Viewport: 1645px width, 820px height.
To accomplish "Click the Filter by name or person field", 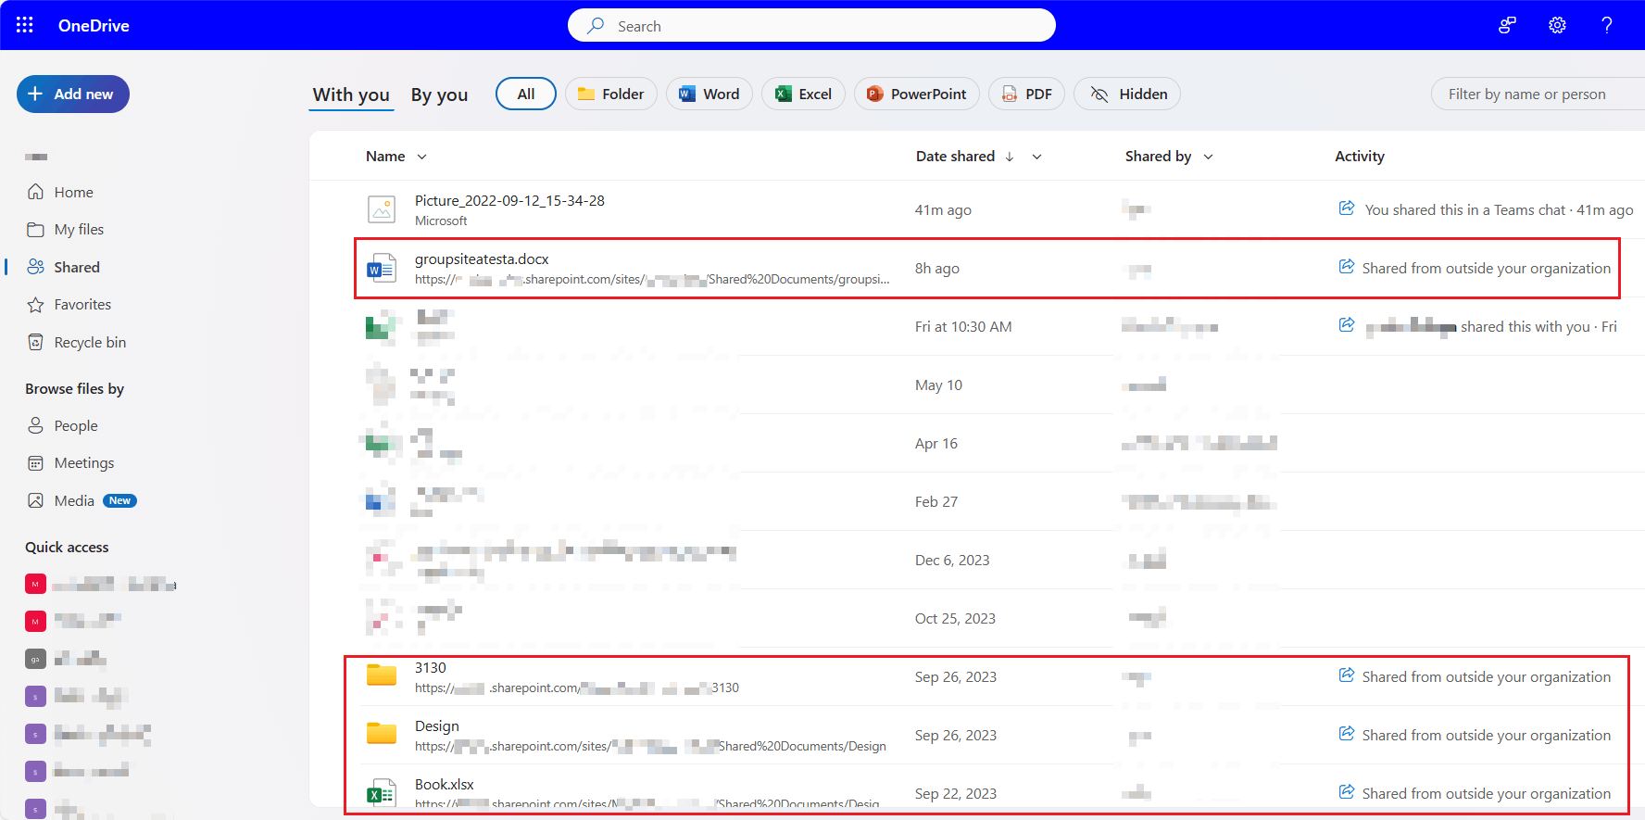I will (1538, 94).
